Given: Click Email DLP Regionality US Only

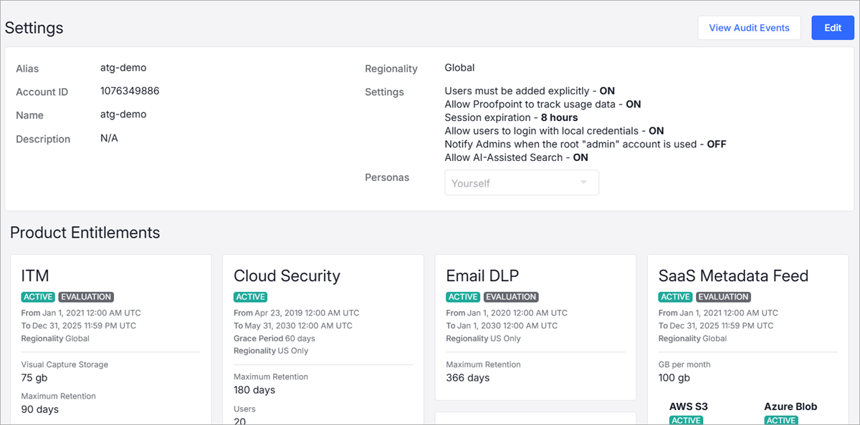Looking at the screenshot, I should [x=483, y=338].
